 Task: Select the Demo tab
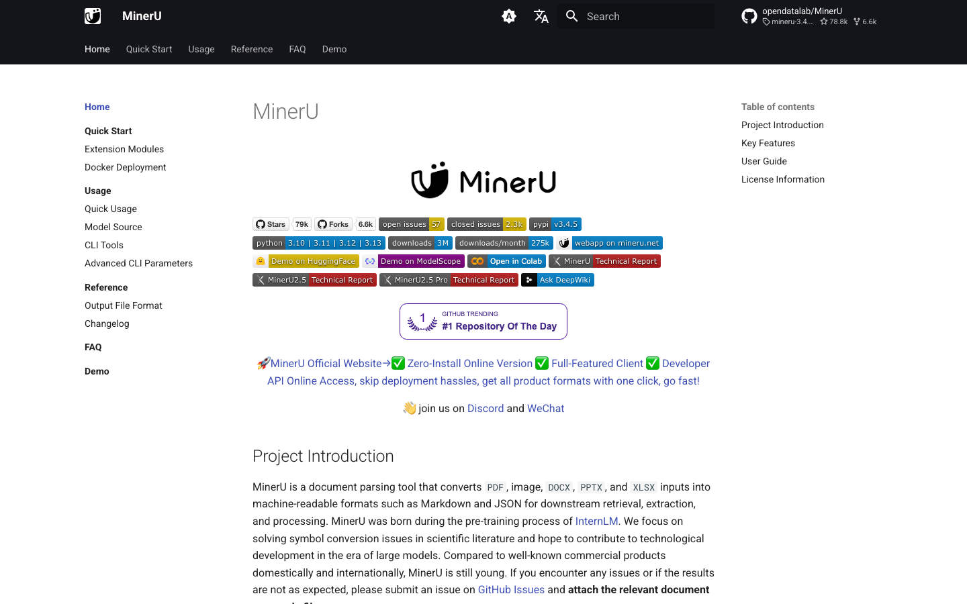(x=334, y=49)
